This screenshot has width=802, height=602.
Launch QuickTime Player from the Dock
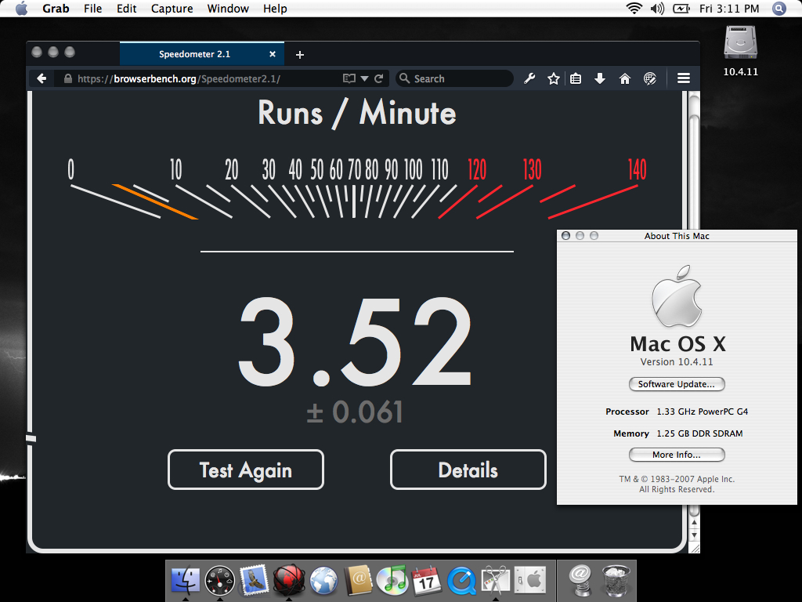462,581
